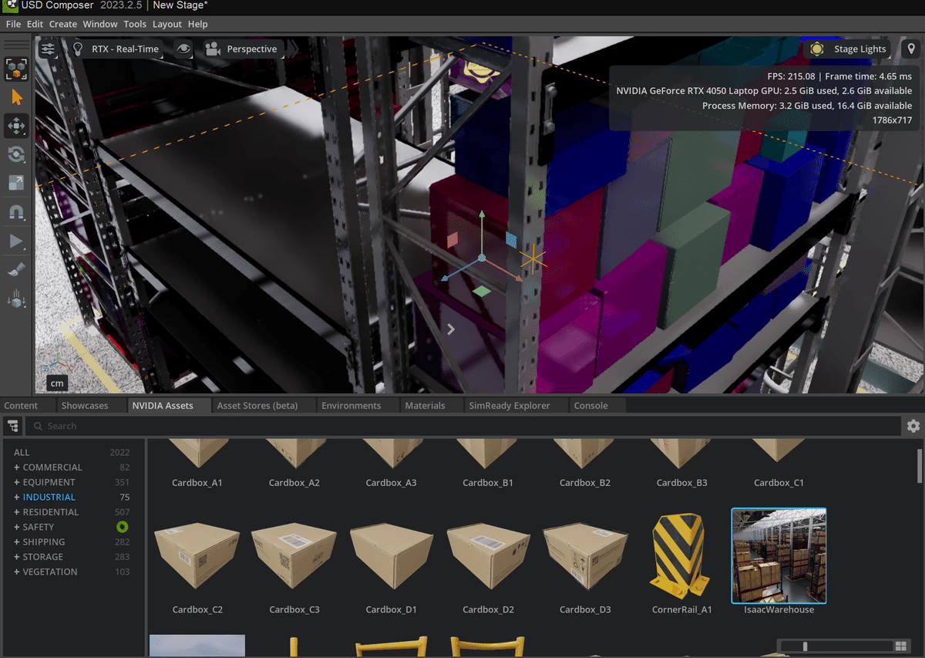The image size is (925, 658).
Task: Select the Cardbox_C3 asset thumbnail
Action: (x=294, y=555)
